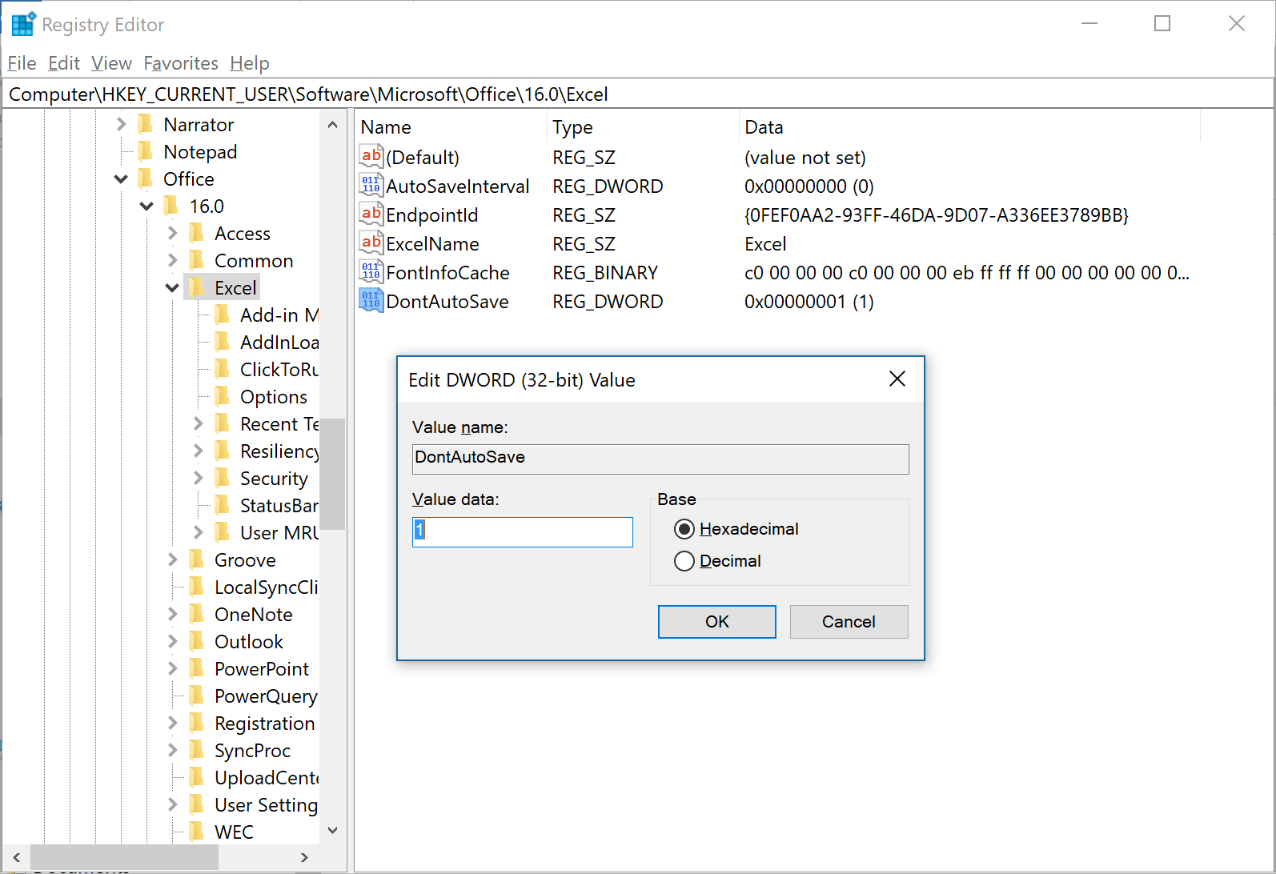The width and height of the screenshot is (1276, 874).
Task: Click the Narrator folder icon
Action: pyautogui.click(x=146, y=124)
